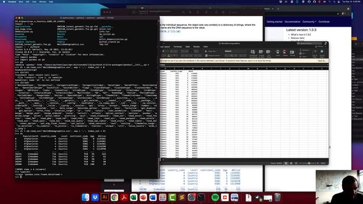The height and width of the screenshot is (204, 363).
Task: Open Adobe Acrobat from the dock
Action: pyautogui.click(x=124, y=197)
